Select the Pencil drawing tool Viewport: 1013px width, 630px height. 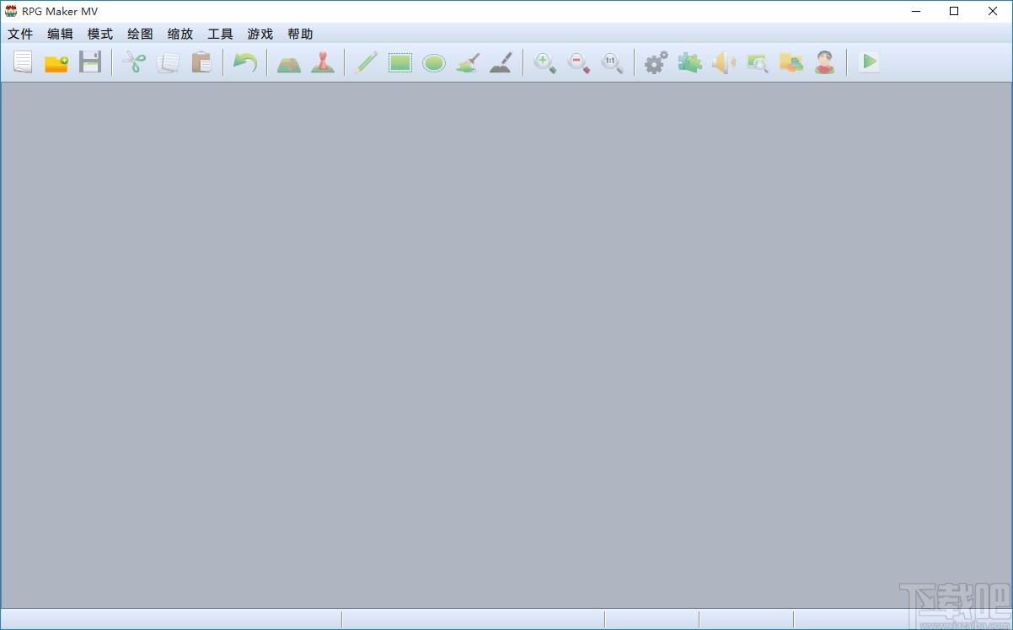pyautogui.click(x=366, y=61)
